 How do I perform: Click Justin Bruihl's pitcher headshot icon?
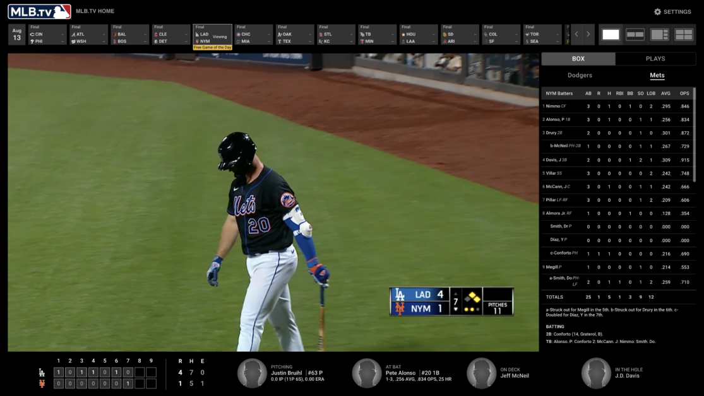[x=253, y=373]
